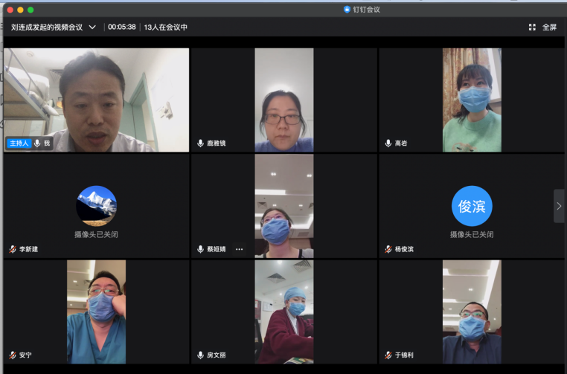The image size is (567, 374).
Task: Toggle my own microphone next to 我
Action: [37, 143]
